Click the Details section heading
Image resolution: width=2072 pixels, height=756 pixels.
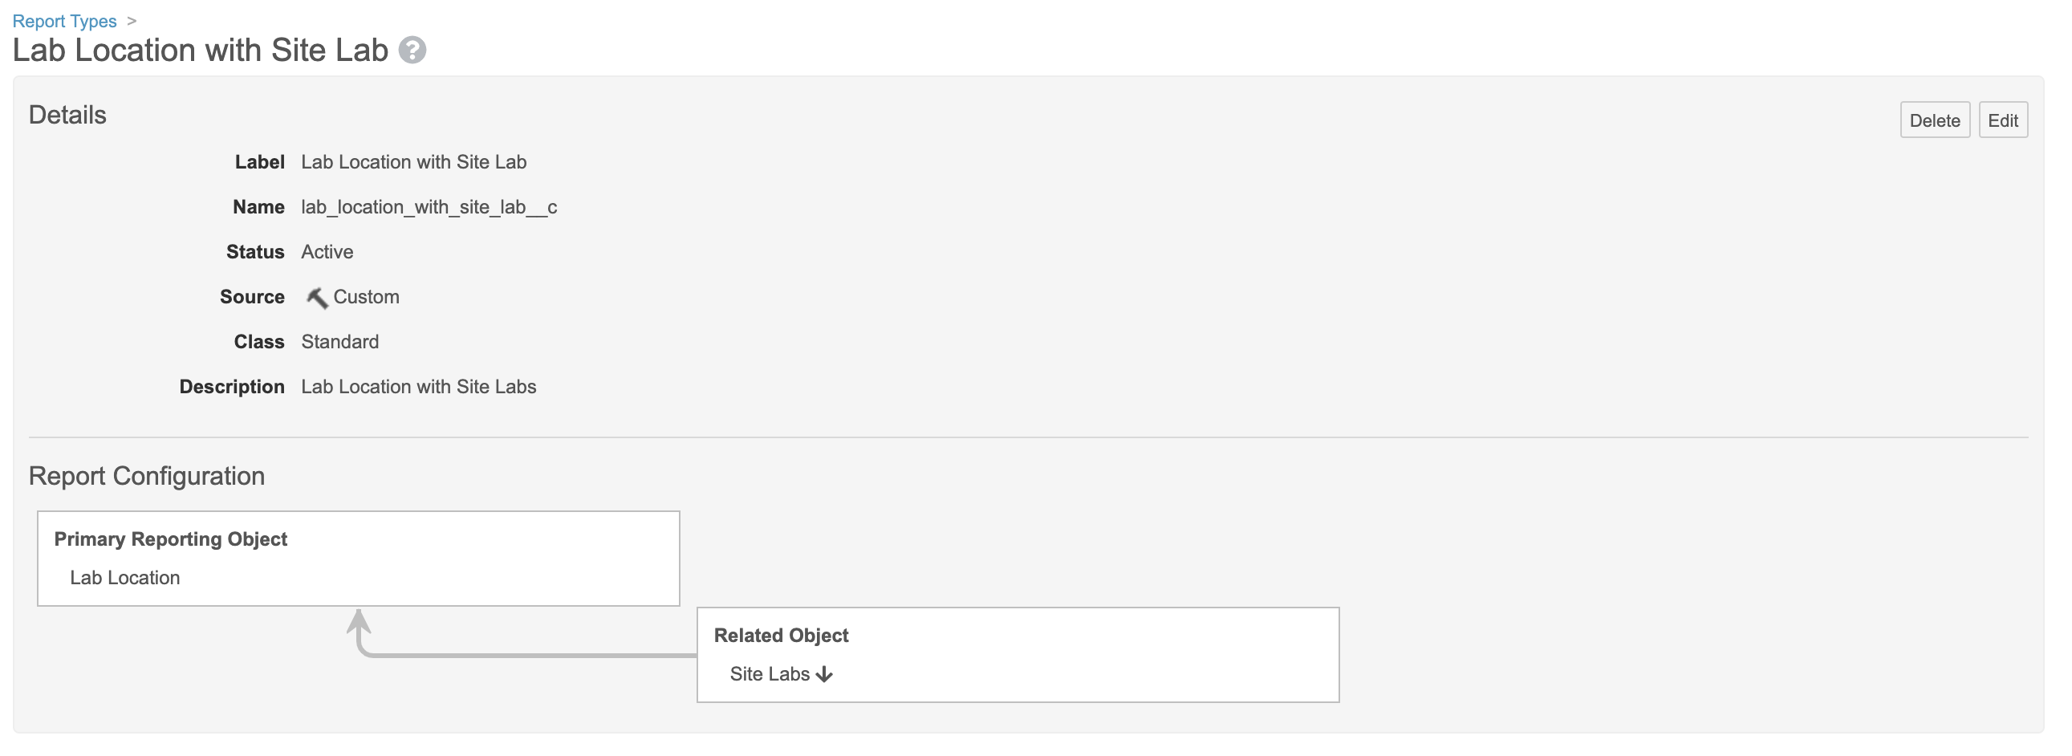pos(67,115)
